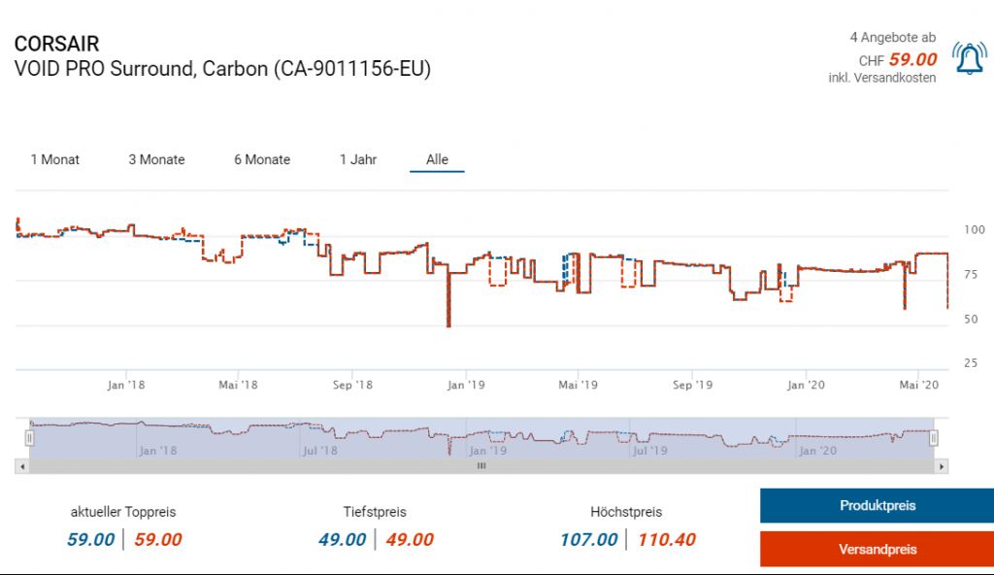The height and width of the screenshot is (575, 994).
Task: Click the right navigator range handle
Action: pyautogui.click(x=934, y=438)
